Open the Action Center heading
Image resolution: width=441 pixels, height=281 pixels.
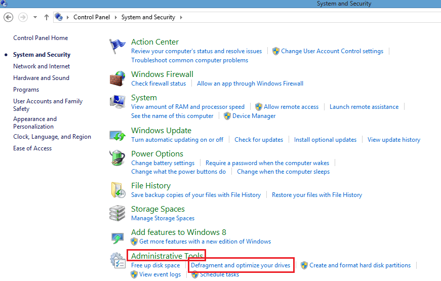[x=155, y=42]
